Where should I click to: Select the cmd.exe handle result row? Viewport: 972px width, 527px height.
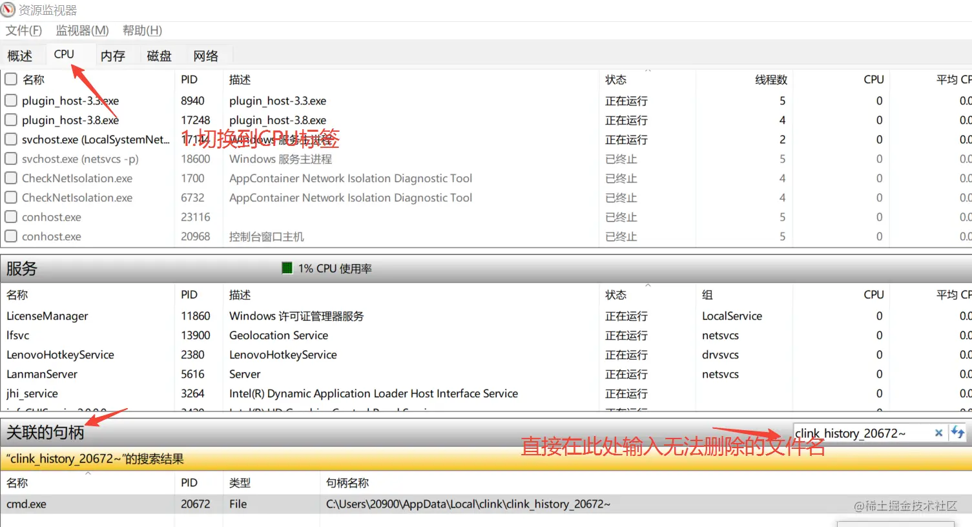click(486, 504)
